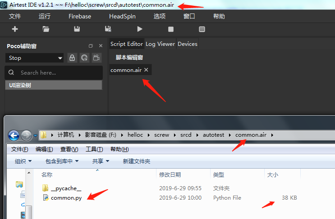The image size is (335, 219).
Task: Run the script with the play icon
Action: [x=140, y=29]
